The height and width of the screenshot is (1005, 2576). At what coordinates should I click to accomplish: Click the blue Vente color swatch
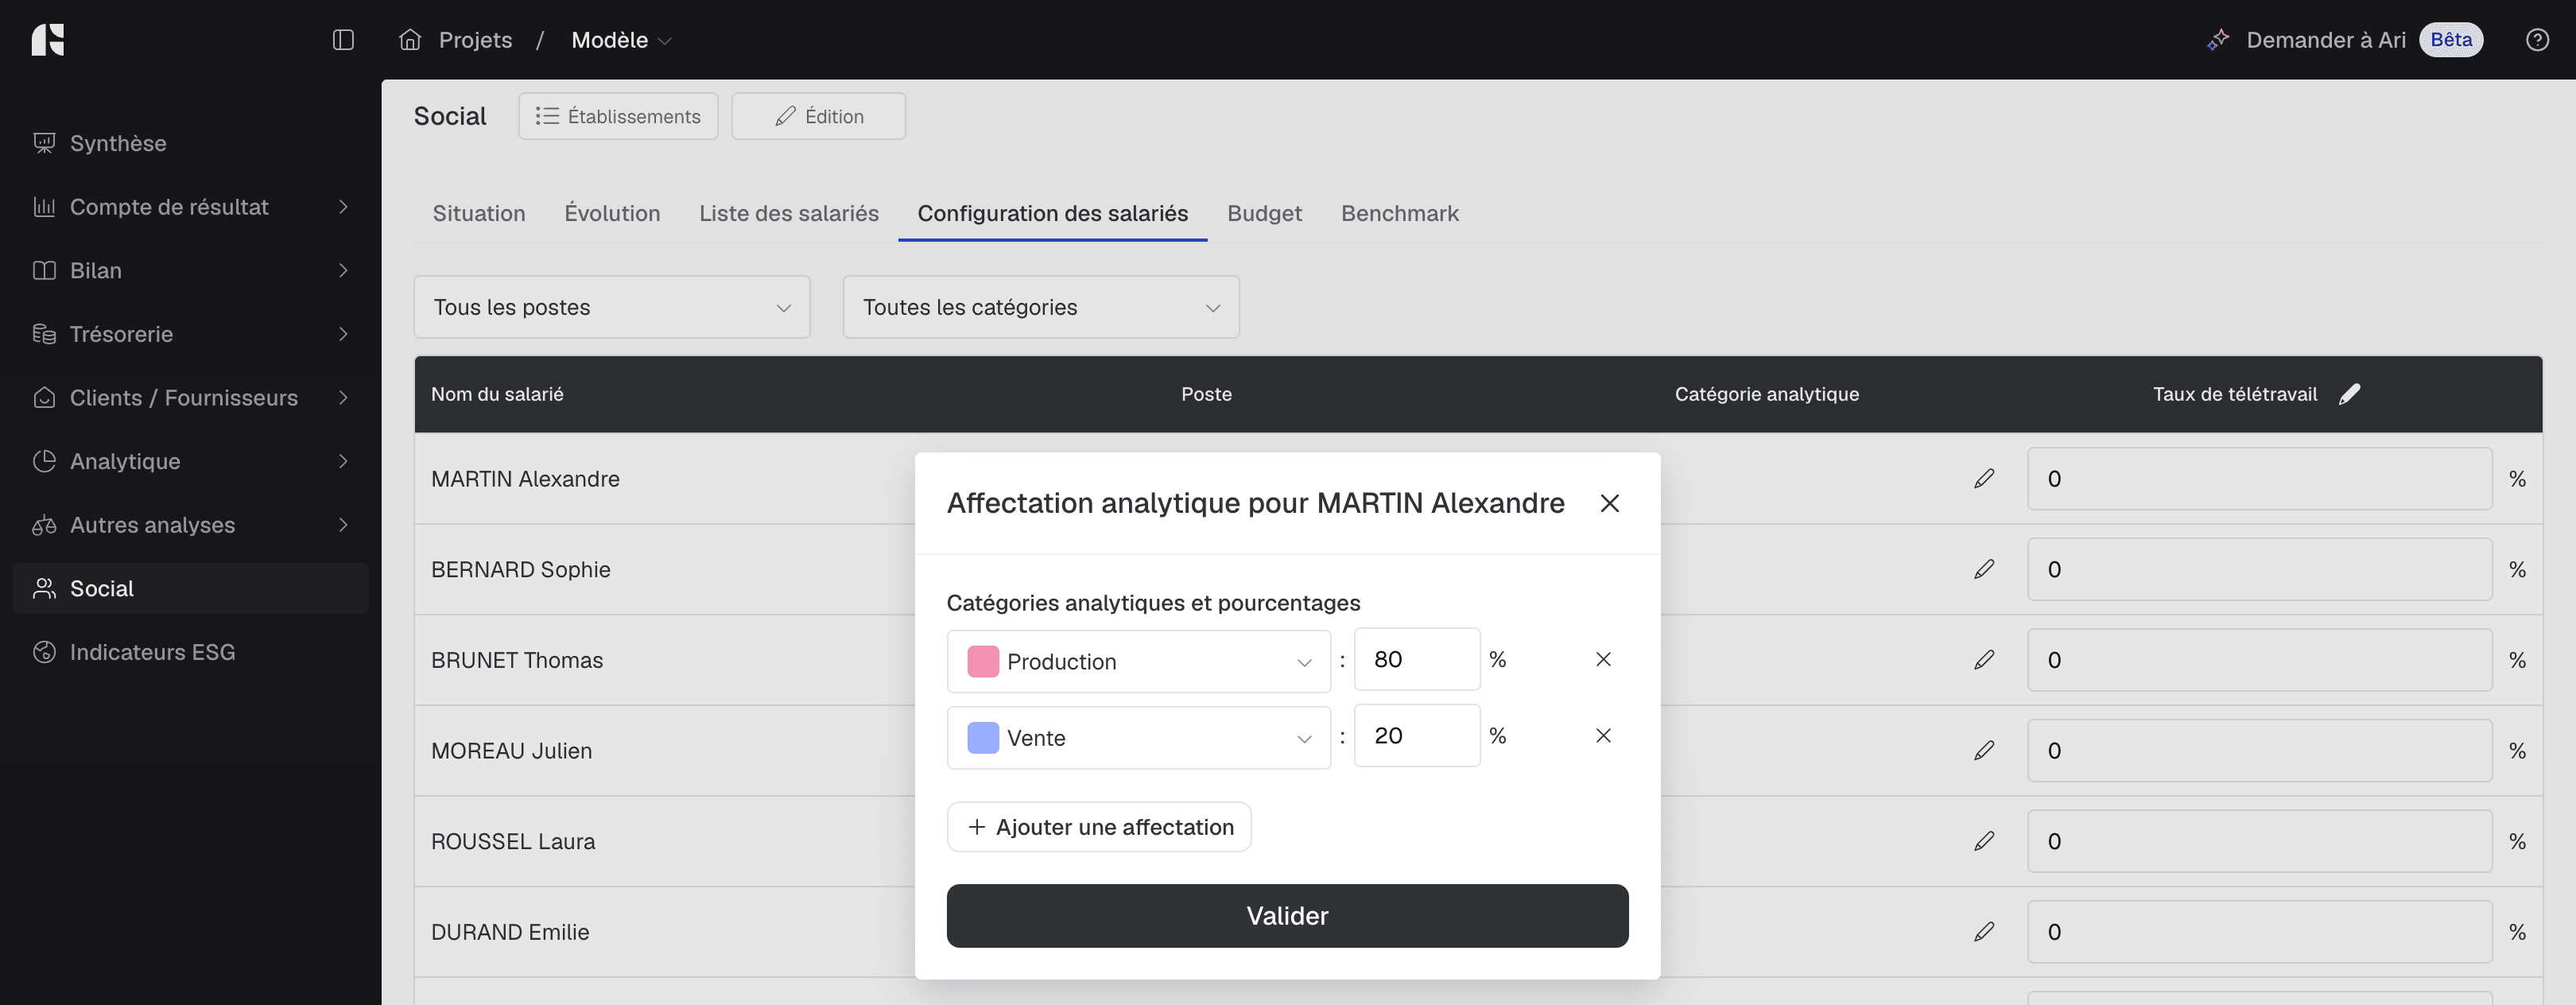(x=983, y=738)
